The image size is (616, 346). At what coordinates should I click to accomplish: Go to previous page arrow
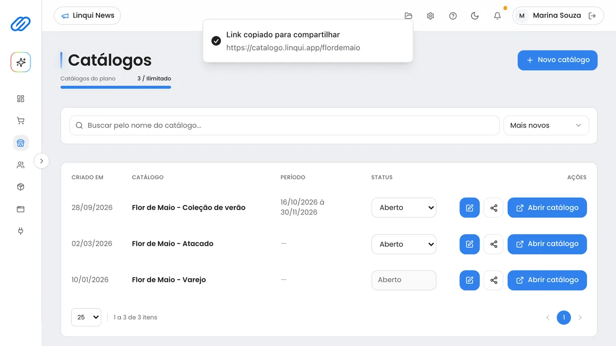pos(548,318)
